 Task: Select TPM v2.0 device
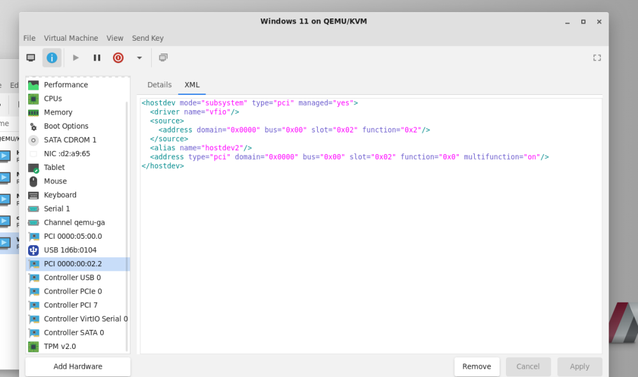coord(78,346)
